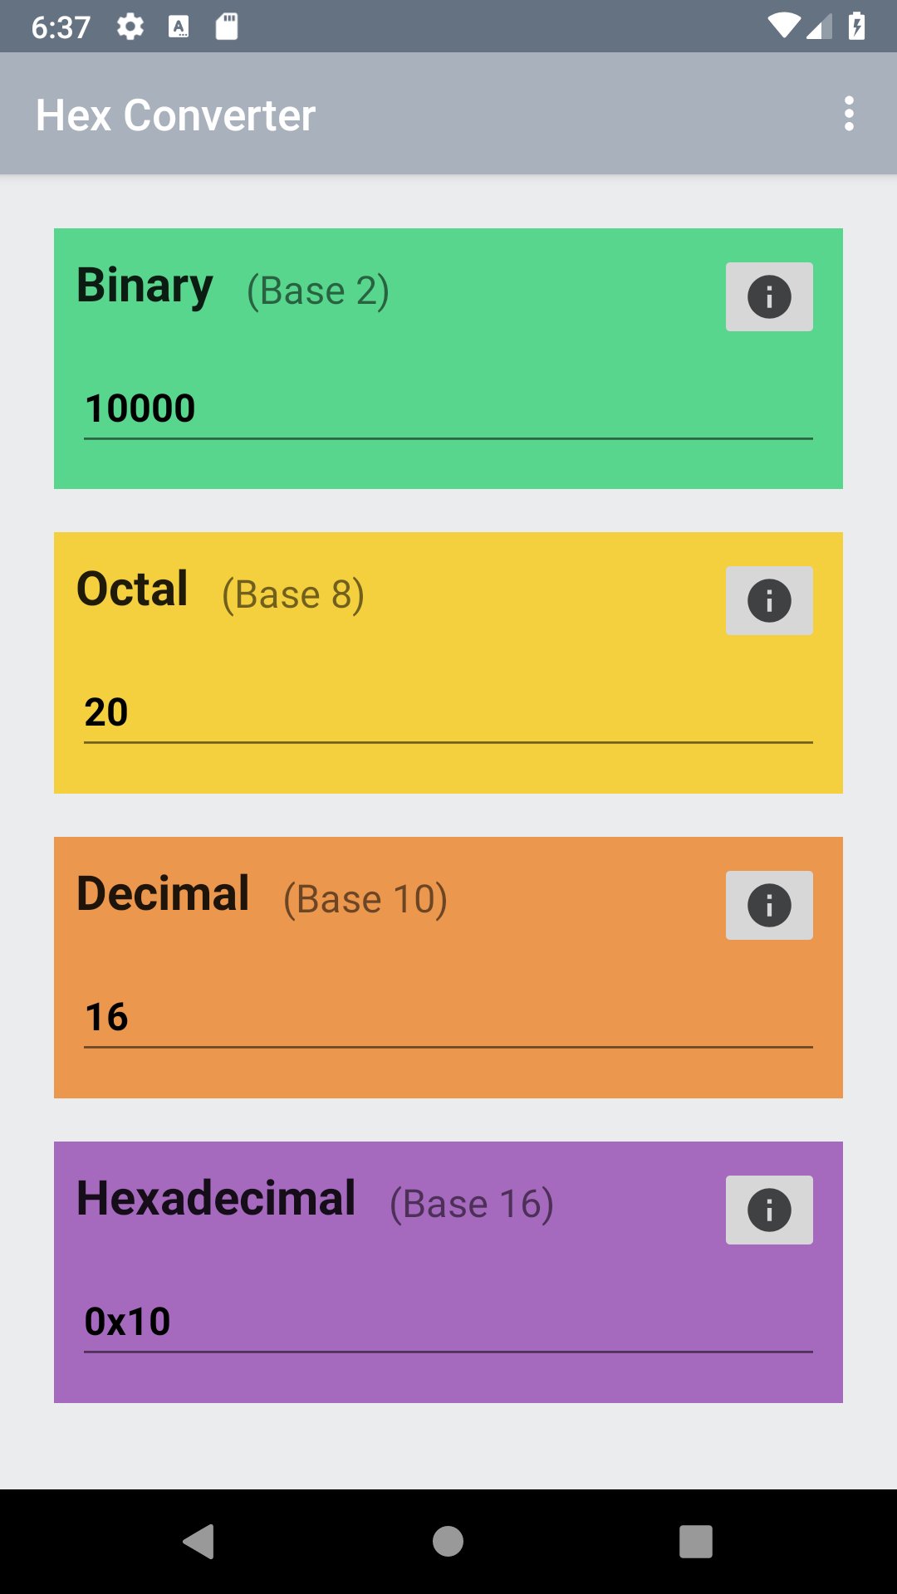Open the three-dot overflow menu
Screen dimensions: 897x1594
[849, 114]
